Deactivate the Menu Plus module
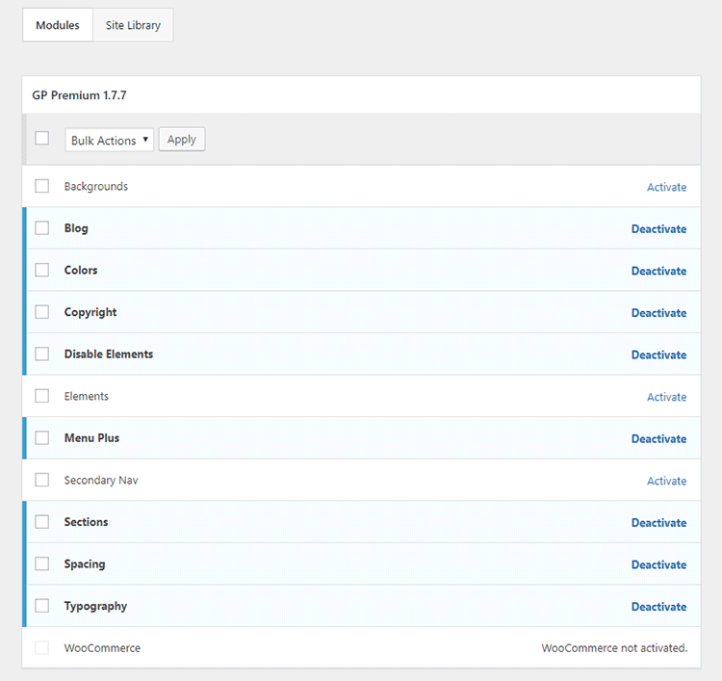The width and height of the screenshot is (722, 681). point(658,438)
